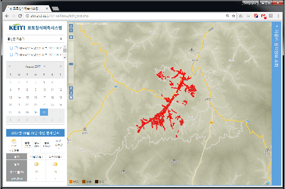285x189 pixels.
Task: Click the E map control button
Action: (71, 37)
